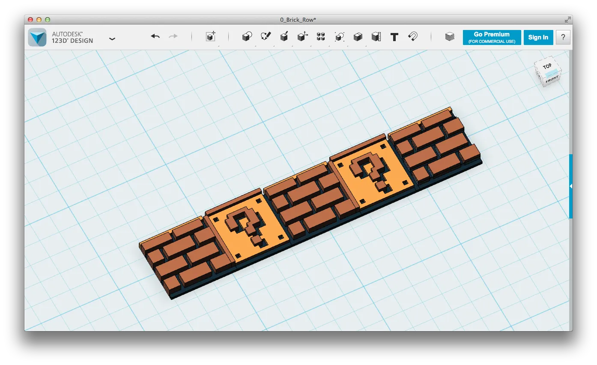Select the Transform tool
597x365 pixels.
(210, 37)
